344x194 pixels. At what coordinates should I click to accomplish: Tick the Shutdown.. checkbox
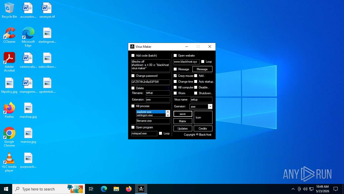pyautogui.click(x=196, y=93)
